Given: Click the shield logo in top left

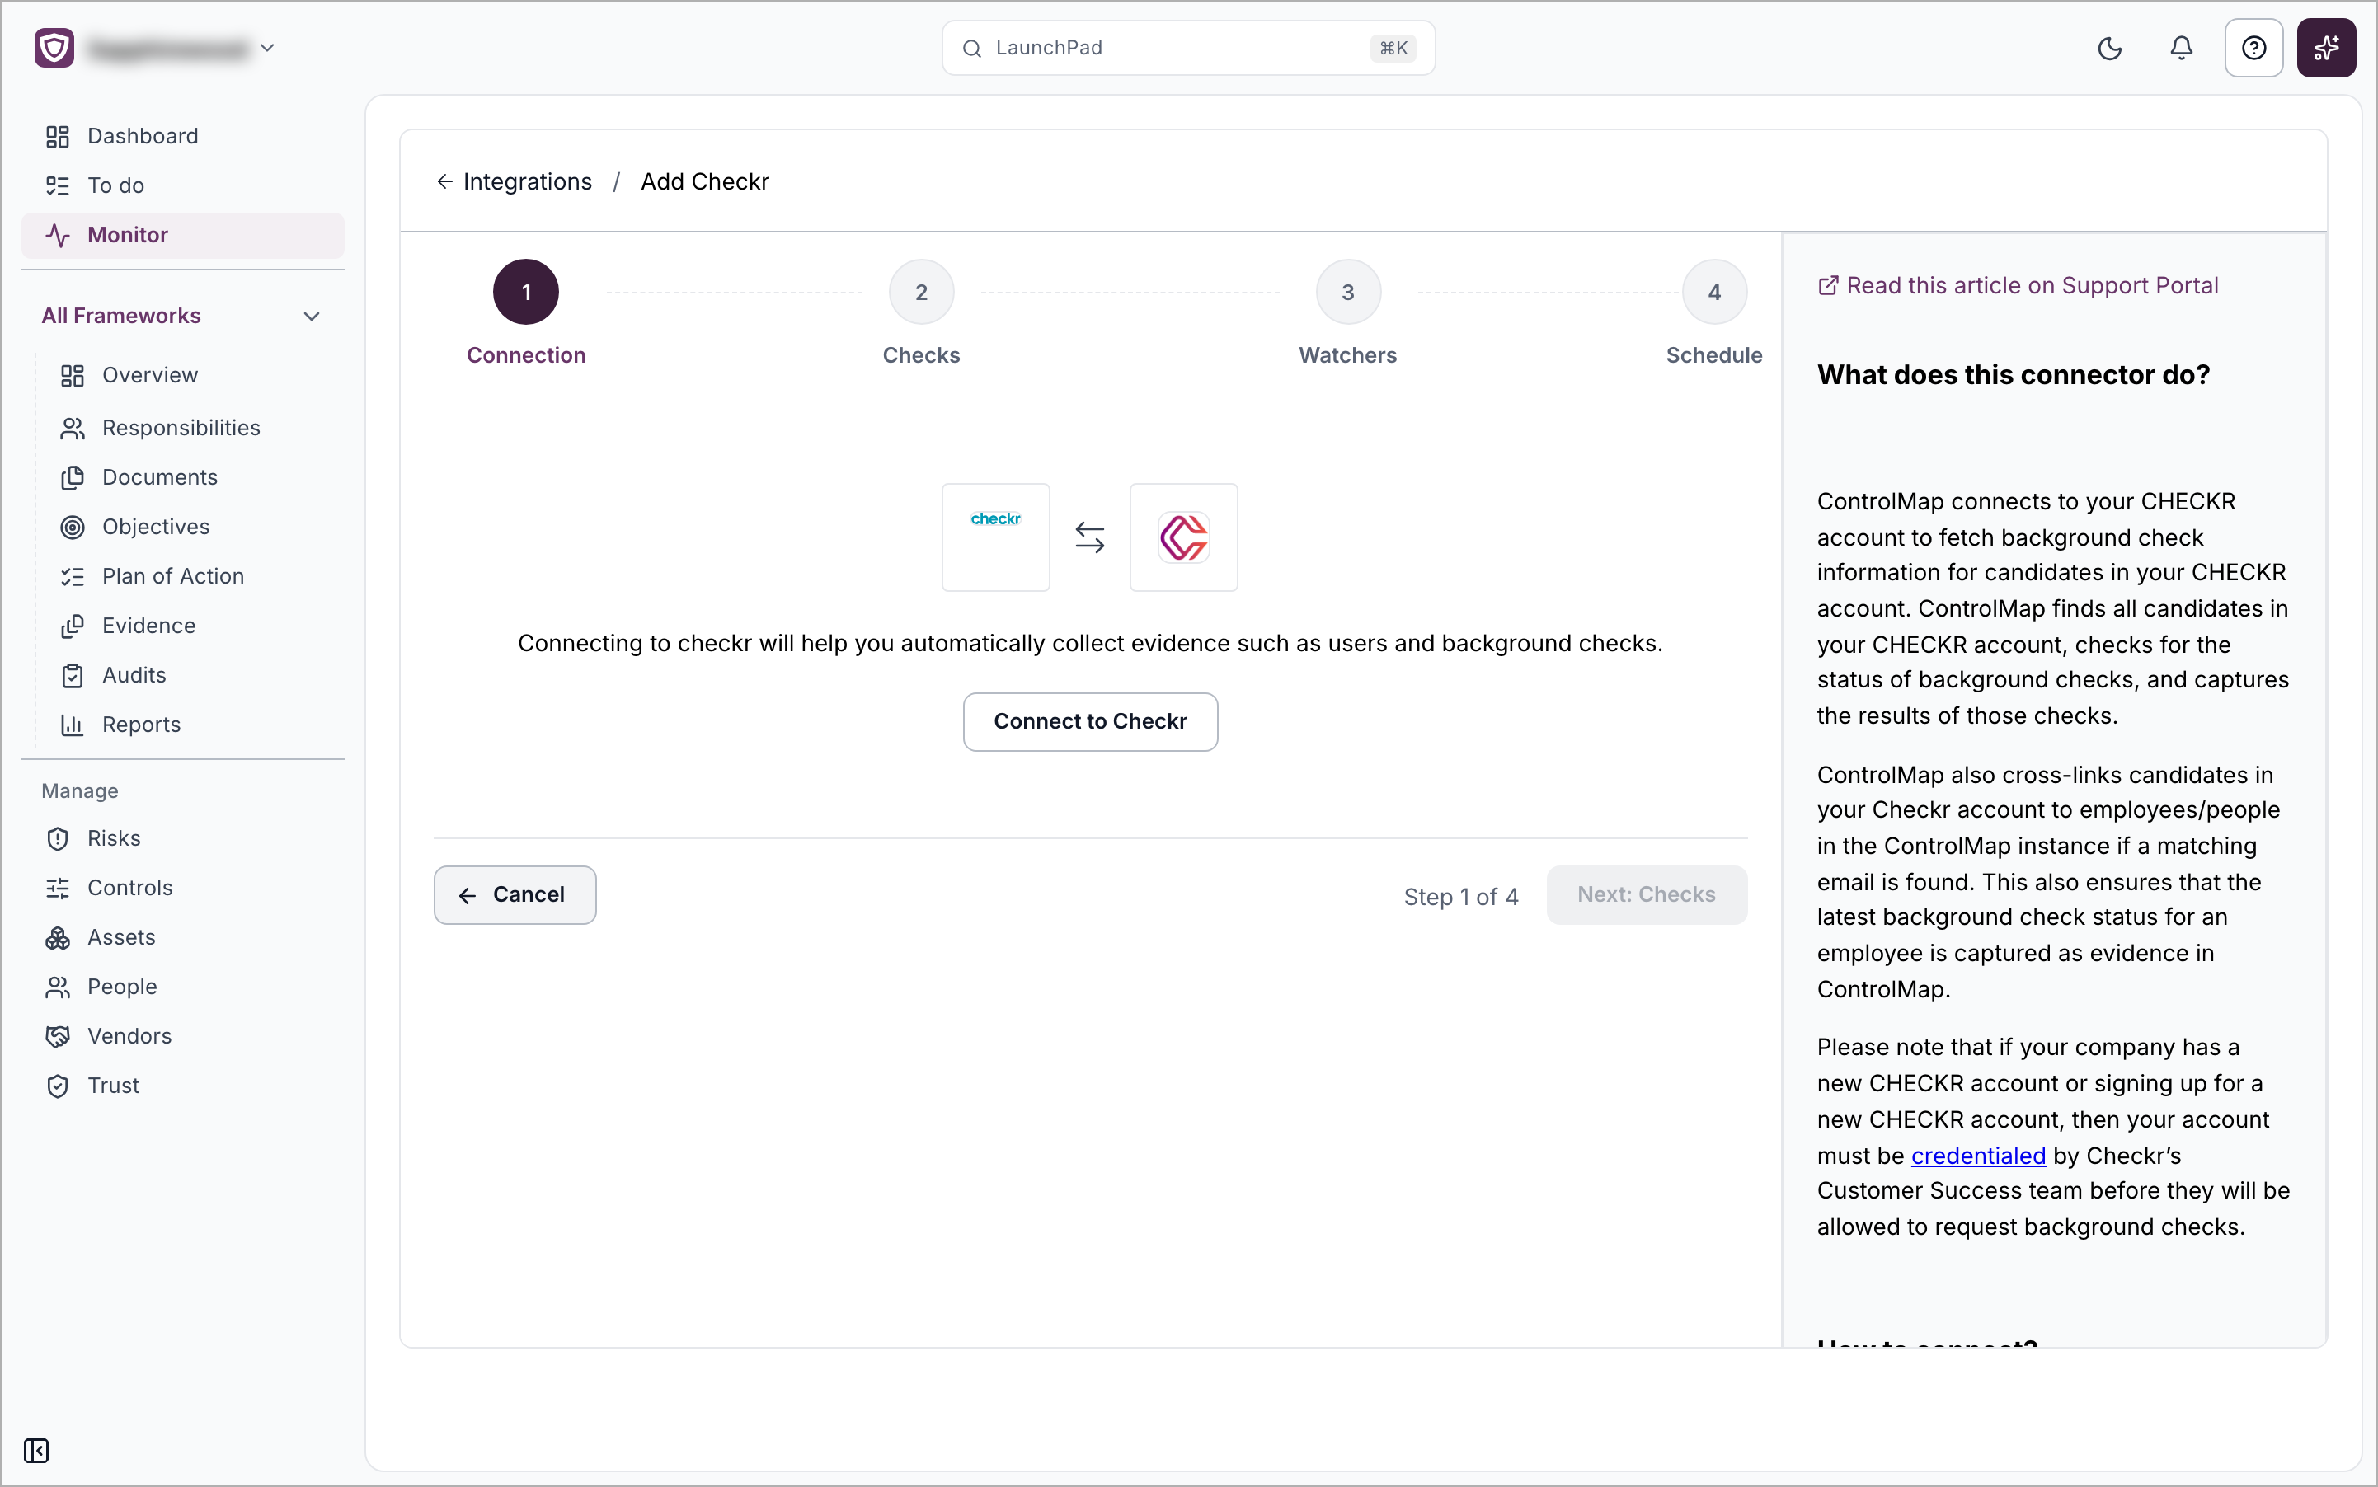Looking at the screenshot, I should 54,48.
